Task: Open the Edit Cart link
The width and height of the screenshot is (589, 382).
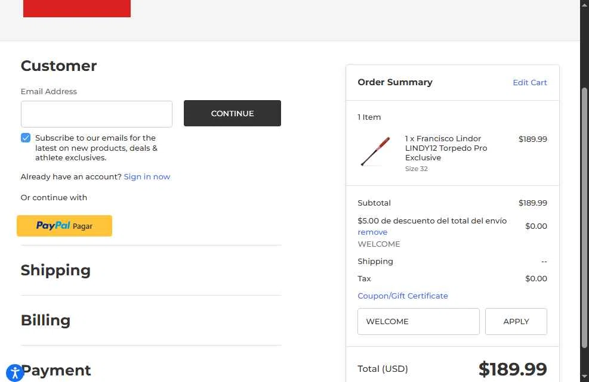Action: (530, 83)
